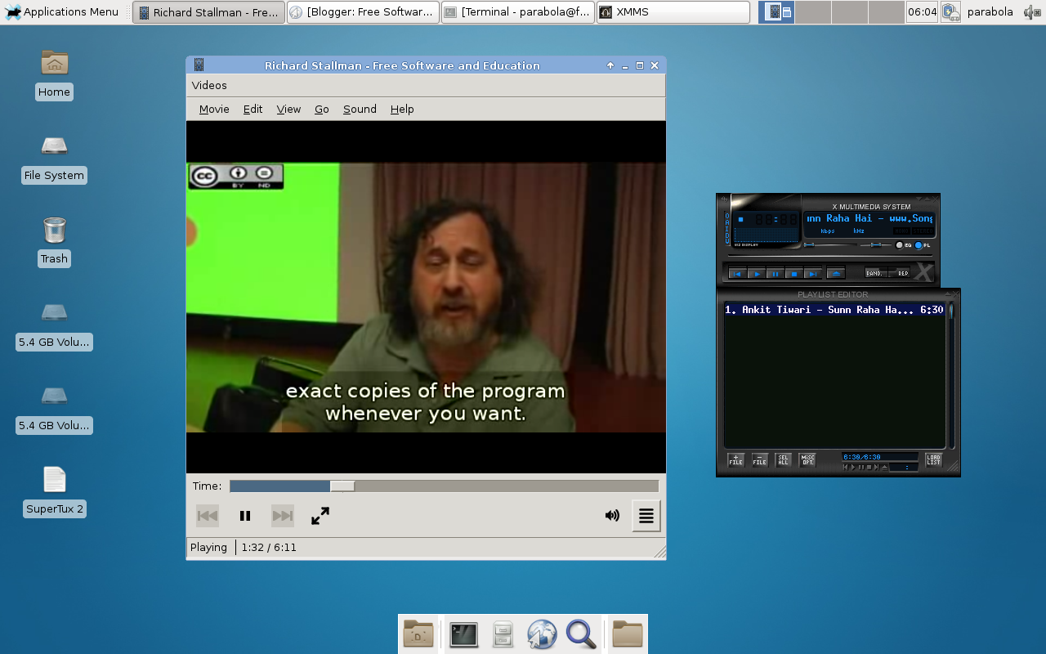Switch to Blogger: Free Software taskbar window
Image resolution: width=1046 pixels, height=654 pixels.
coord(363,12)
